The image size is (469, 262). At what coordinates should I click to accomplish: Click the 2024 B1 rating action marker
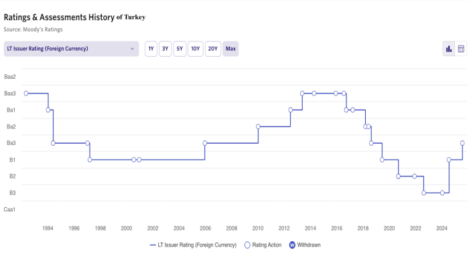pyautogui.click(x=449, y=160)
